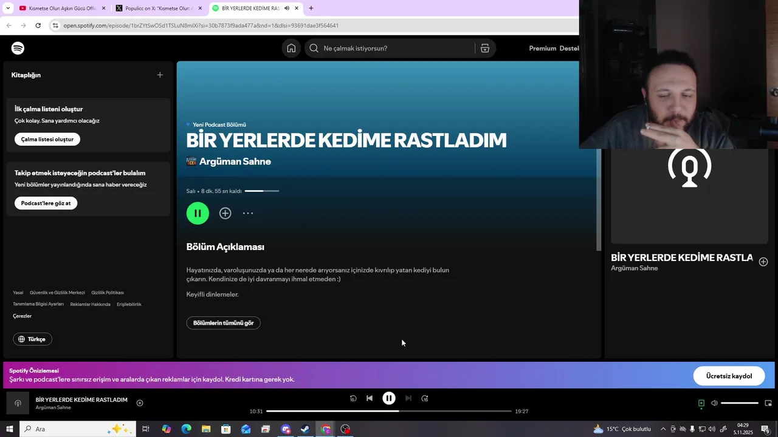Viewport: 778px width, 437px height.
Task: Go to Spotify Home (house icon)
Action: coord(291,48)
